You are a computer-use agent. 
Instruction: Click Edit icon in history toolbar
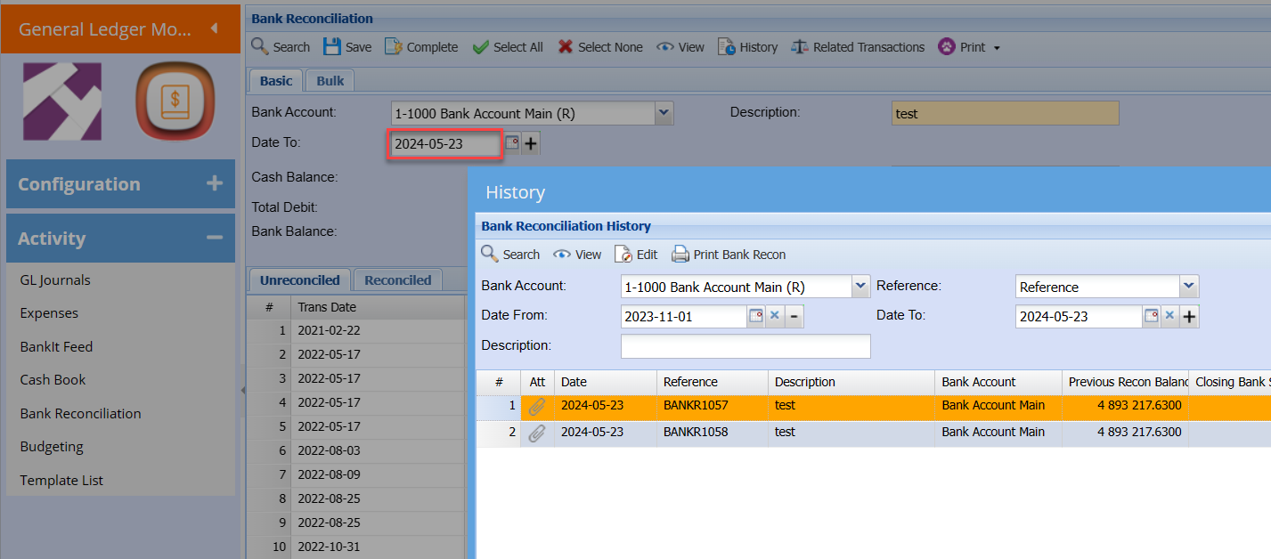(x=623, y=255)
